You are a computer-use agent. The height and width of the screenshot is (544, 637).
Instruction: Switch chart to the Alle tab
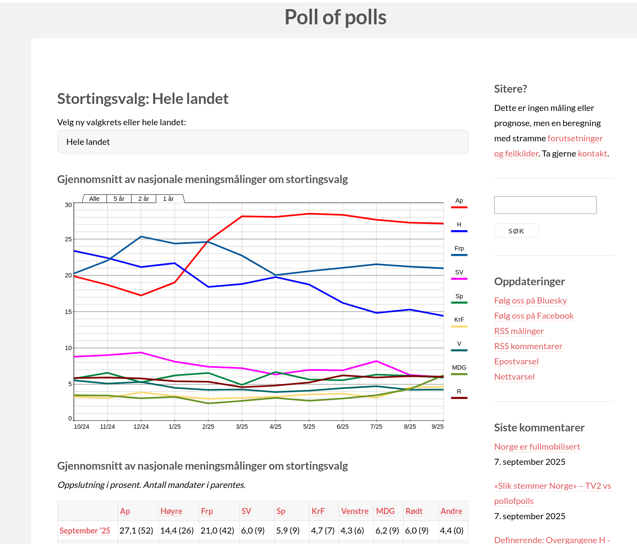tap(94, 199)
